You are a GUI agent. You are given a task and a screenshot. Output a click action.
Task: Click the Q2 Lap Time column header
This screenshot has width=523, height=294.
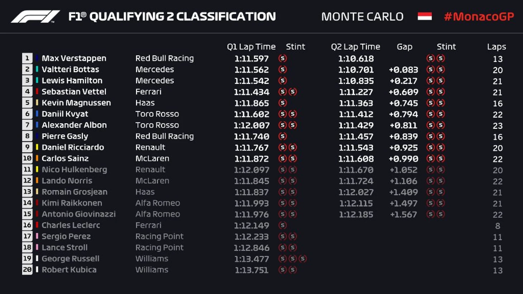tap(355, 47)
